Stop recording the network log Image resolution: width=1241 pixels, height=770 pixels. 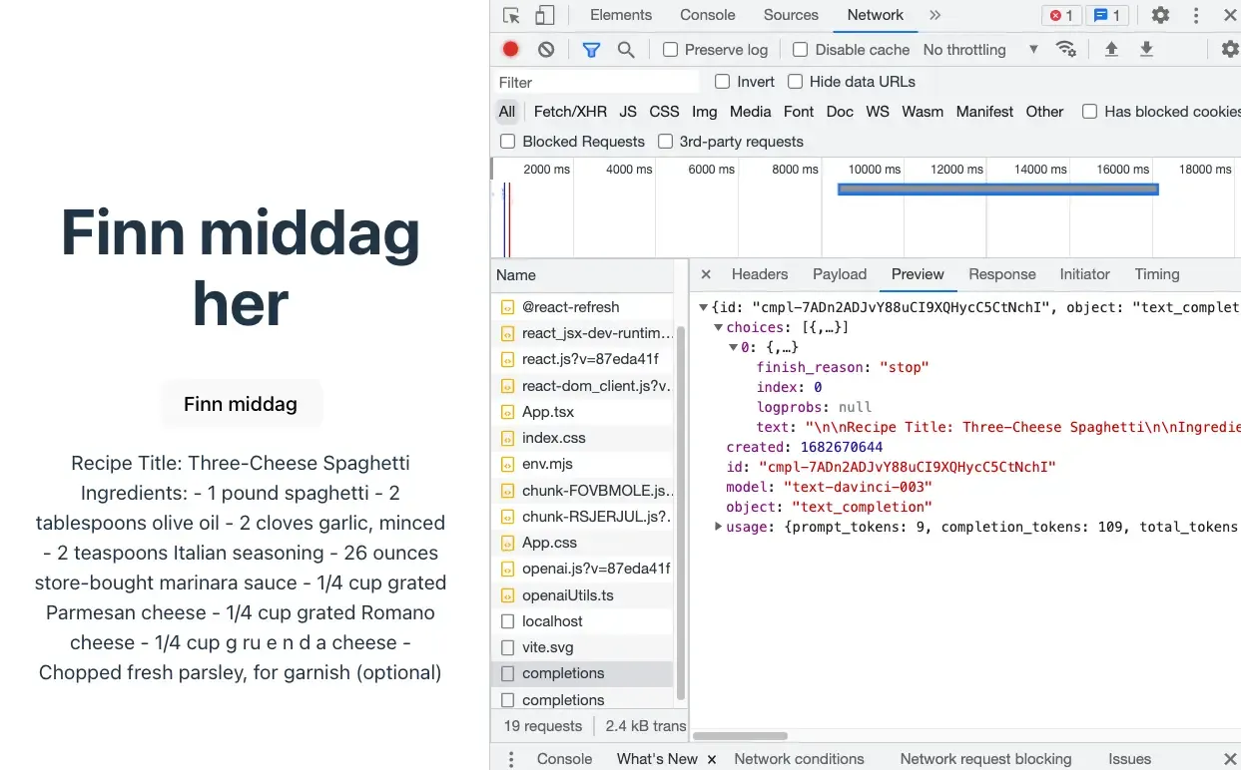coord(509,48)
